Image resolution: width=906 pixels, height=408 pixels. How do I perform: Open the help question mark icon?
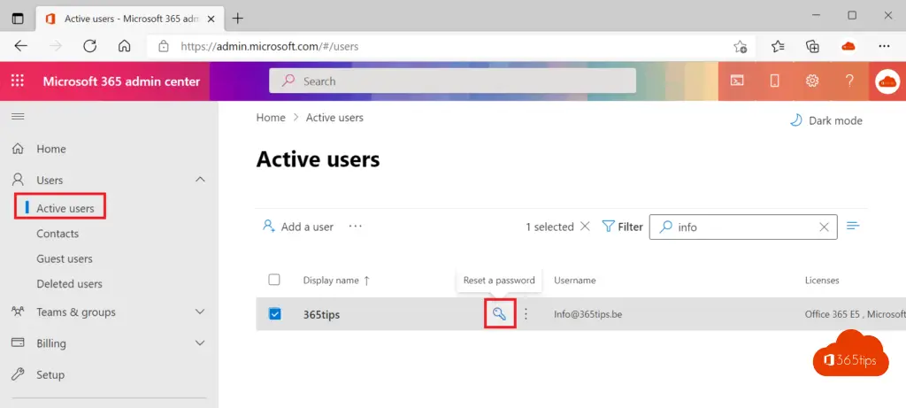coord(849,81)
